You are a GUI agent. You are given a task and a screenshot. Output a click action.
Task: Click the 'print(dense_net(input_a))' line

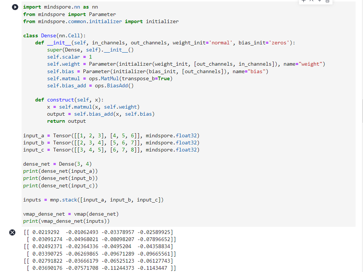click(60, 171)
